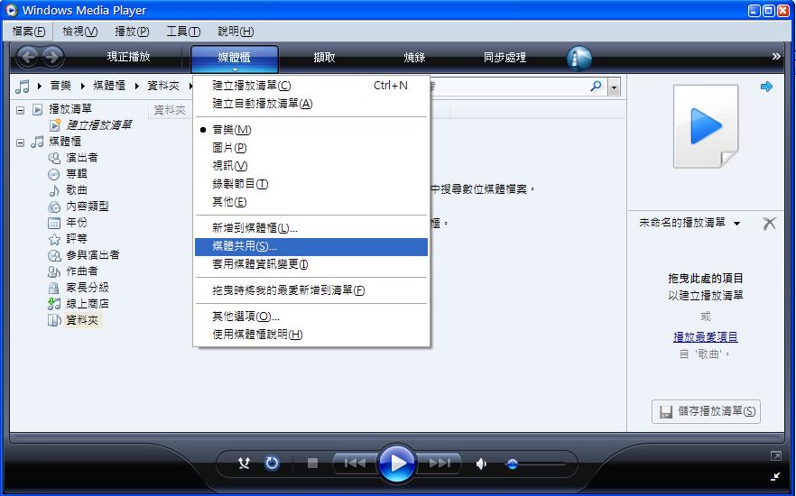Select the 圖片(P) option
The image size is (796, 496).
point(311,148)
